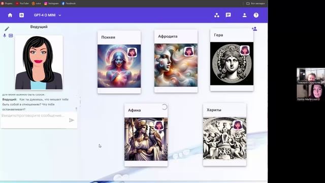The width and height of the screenshot is (325, 183).
Task: Open the Яндекс bookmark
Action: click(x=7, y=4)
